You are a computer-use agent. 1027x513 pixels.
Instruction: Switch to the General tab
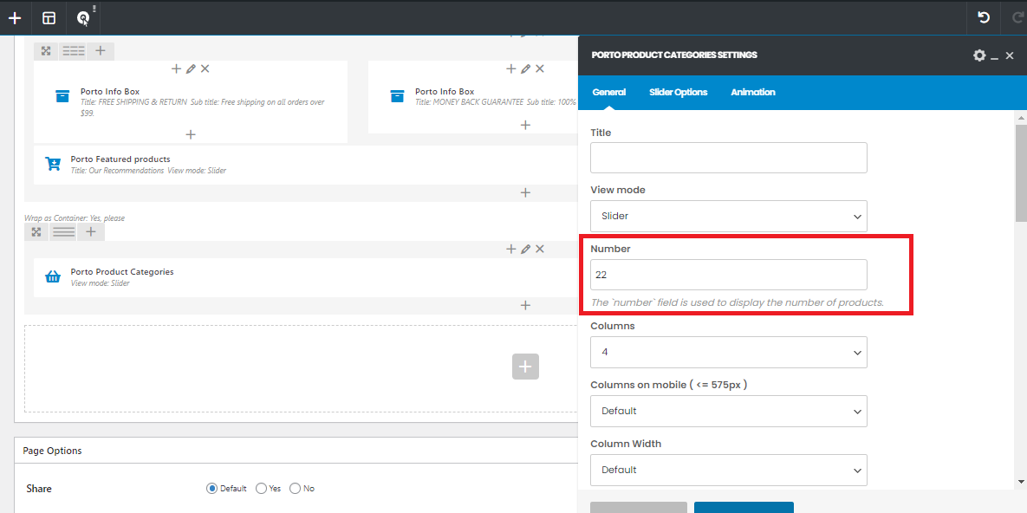click(x=609, y=93)
